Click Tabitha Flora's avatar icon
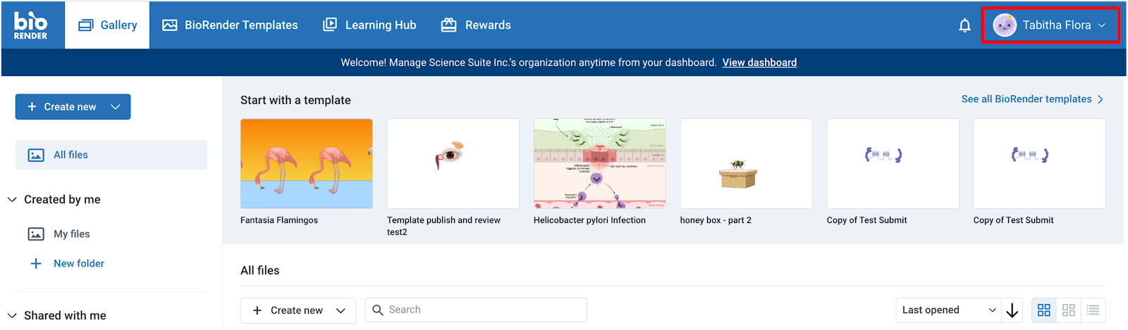The height and width of the screenshot is (330, 1128). pos(1004,25)
